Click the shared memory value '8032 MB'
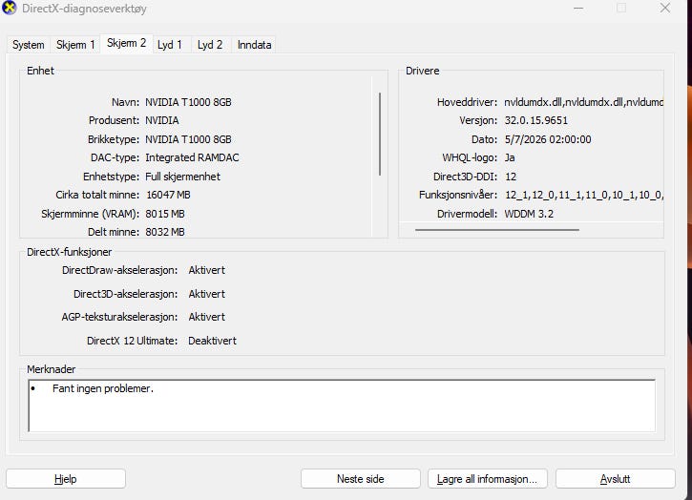The height and width of the screenshot is (500, 692). pos(165,232)
